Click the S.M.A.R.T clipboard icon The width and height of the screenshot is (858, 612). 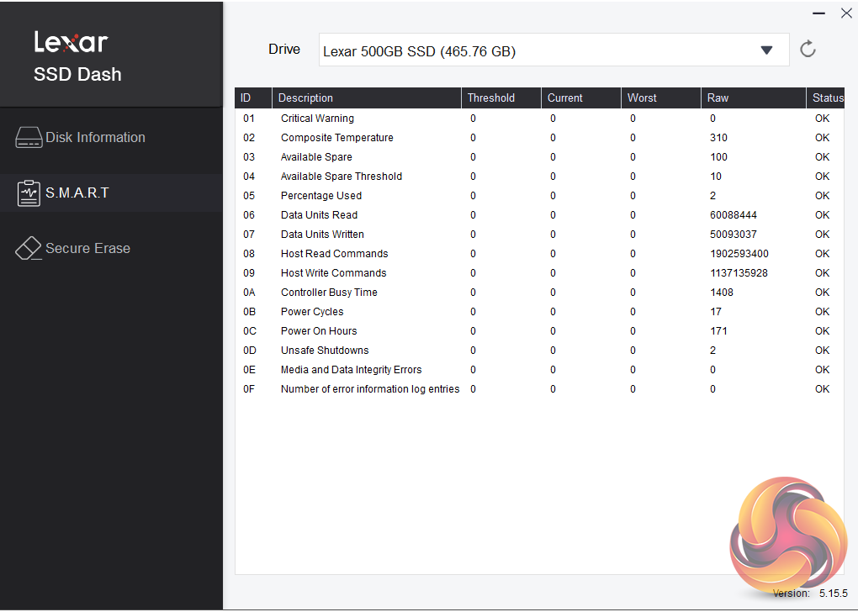(29, 193)
